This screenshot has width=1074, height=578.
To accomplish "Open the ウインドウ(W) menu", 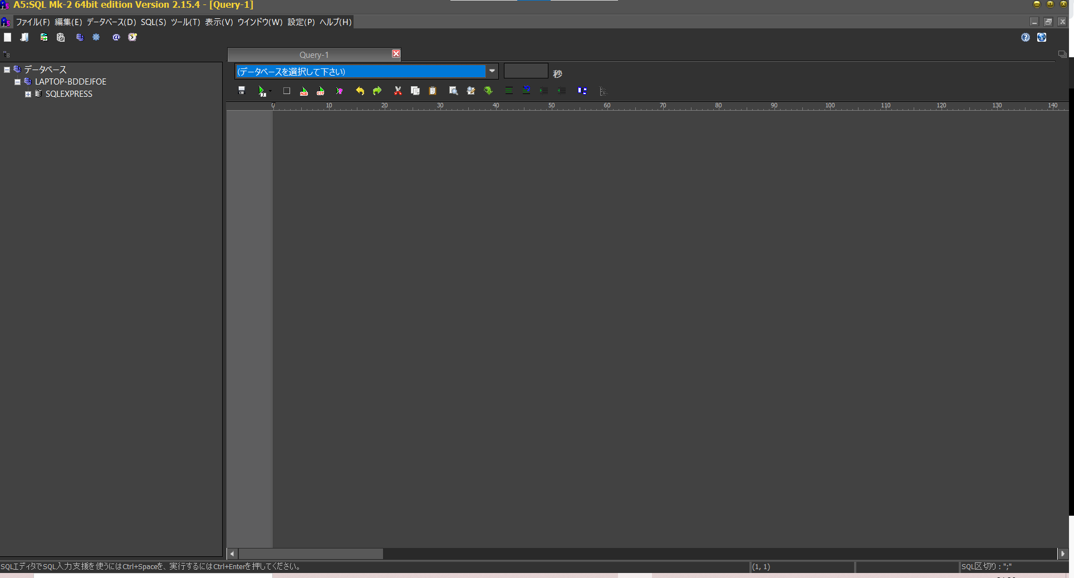I will 260,22.
